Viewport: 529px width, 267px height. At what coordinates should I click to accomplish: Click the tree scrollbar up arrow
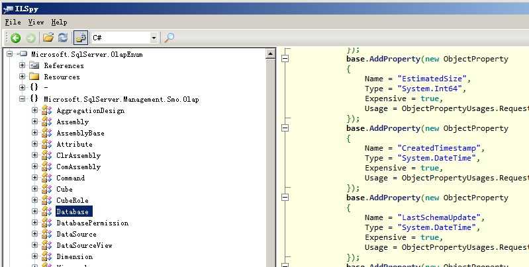[271, 54]
